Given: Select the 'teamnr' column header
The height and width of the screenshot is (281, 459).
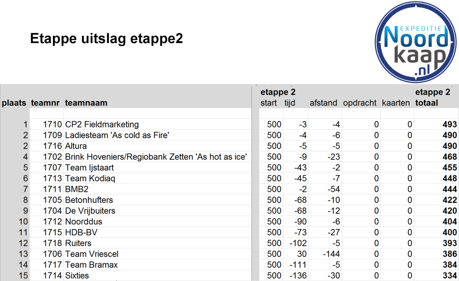Looking at the screenshot, I should pyautogui.click(x=46, y=103).
